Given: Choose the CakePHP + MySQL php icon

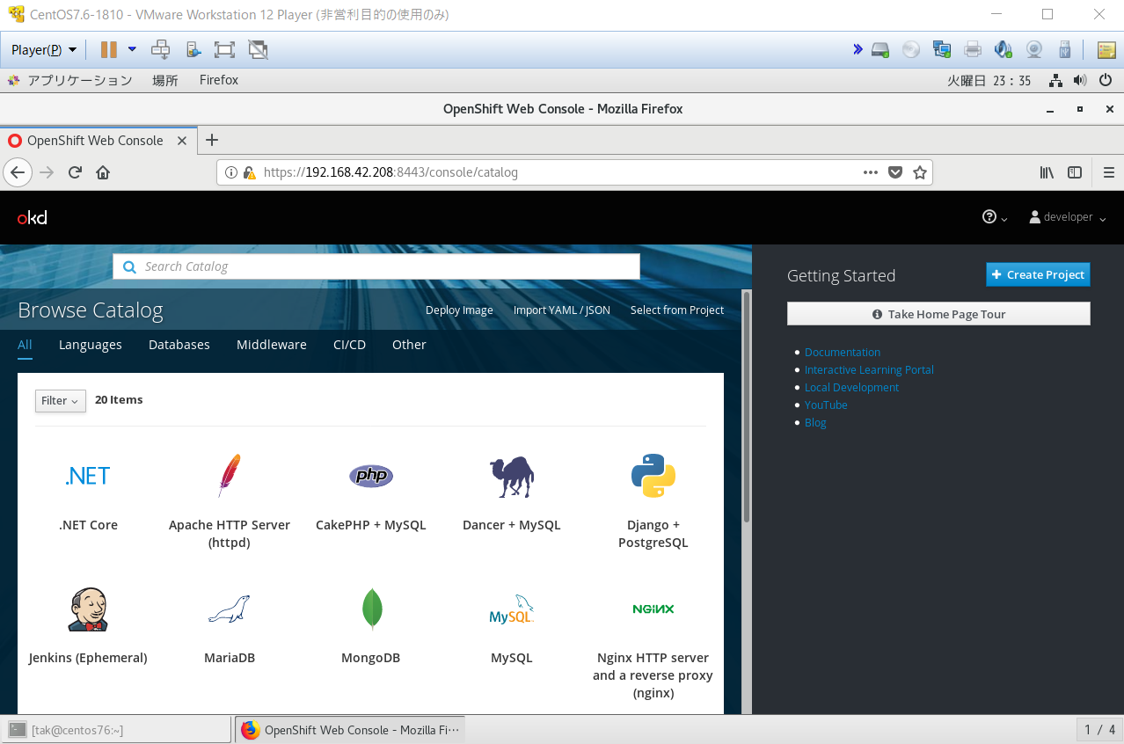Looking at the screenshot, I should (x=370, y=476).
